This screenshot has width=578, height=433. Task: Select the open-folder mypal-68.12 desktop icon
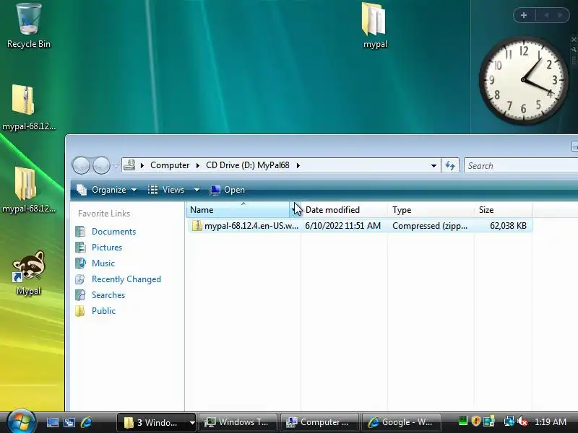pos(28,189)
